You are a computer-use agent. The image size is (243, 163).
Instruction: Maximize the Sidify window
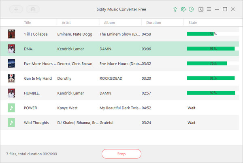click(x=225, y=9)
